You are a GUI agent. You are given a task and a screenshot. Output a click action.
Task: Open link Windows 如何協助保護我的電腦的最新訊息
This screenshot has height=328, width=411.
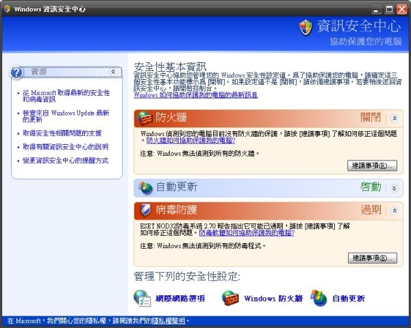(196, 95)
